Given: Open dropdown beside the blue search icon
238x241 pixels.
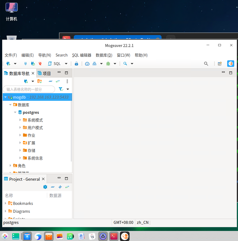Looking at the screenshot, I should pyautogui.click(x=132, y=64).
